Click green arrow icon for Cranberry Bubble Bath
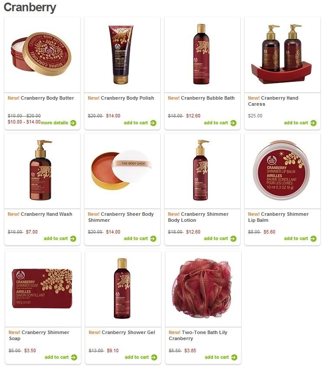This screenshot has width=326, height=370. (x=233, y=123)
